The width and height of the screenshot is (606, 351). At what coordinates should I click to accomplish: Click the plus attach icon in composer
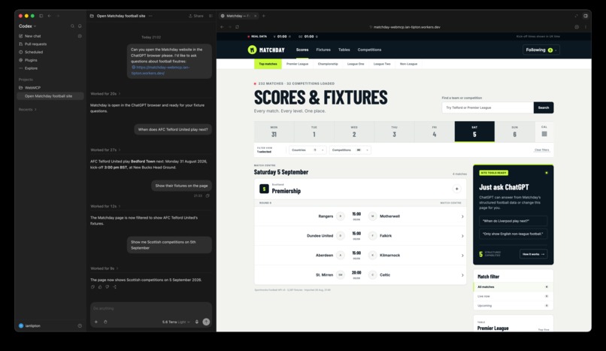(95, 322)
